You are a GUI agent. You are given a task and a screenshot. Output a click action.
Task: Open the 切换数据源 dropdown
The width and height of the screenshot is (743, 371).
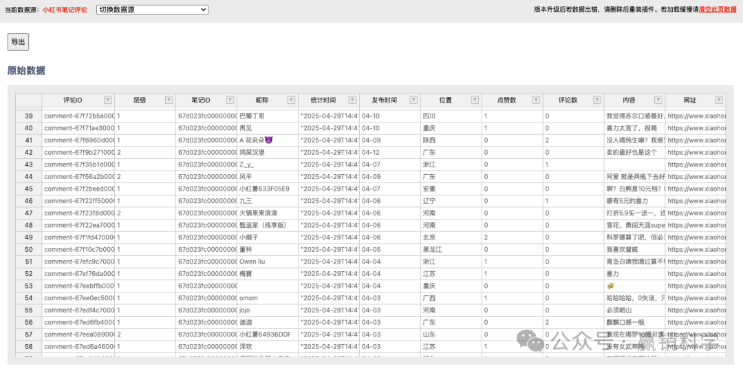pos(152,10)
